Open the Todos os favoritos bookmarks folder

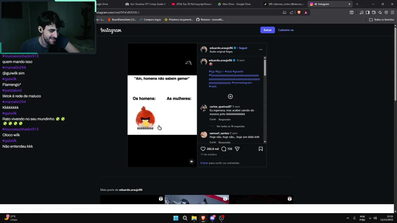pos(381,20)
